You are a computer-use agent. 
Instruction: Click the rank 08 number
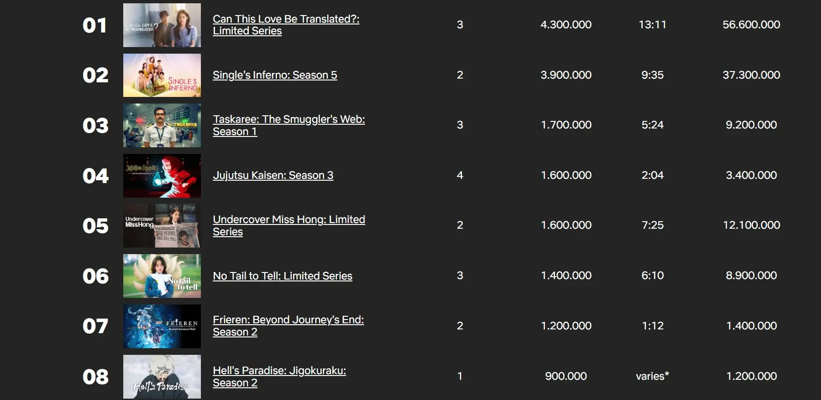pos(96,377)
